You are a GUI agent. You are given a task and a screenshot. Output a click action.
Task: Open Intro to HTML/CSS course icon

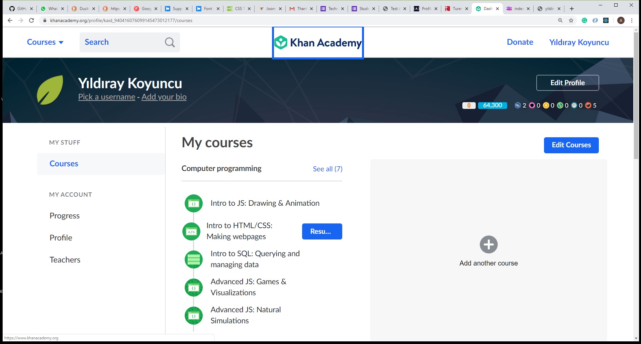pos(191,231)
